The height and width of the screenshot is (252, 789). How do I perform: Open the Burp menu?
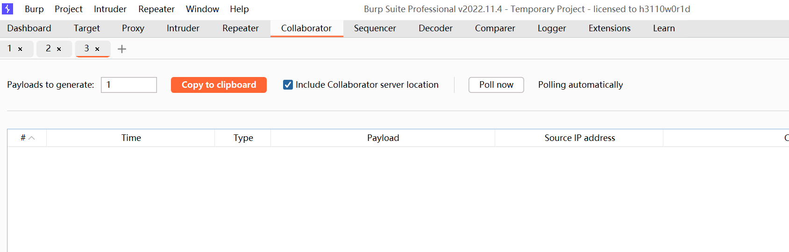click(34, 9)
